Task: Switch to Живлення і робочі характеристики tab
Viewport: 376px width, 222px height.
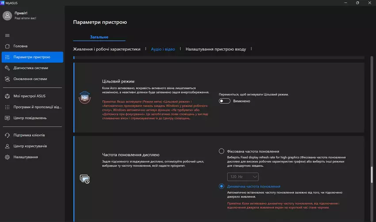Action: pyautogui.click(x=107, y=49)
